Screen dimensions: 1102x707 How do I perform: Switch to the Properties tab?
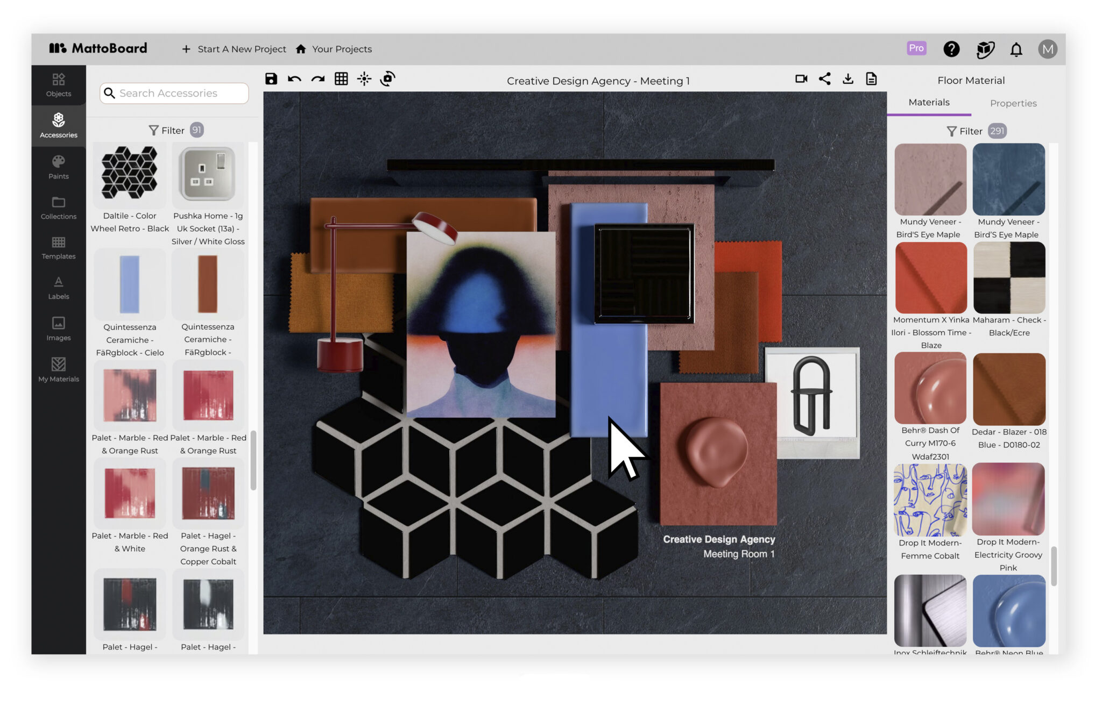[x=1013, y=103]
